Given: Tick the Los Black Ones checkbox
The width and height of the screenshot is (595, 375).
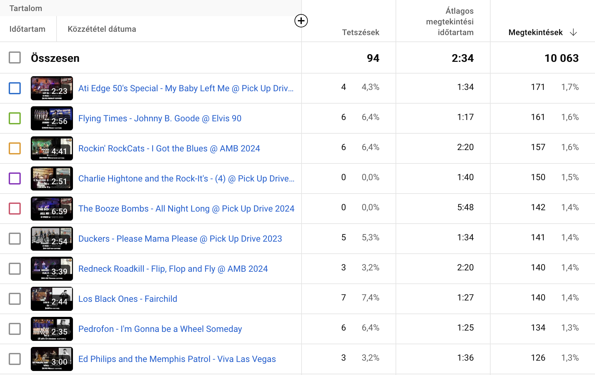Looking at the screenshot, I should tap(15, 299).
